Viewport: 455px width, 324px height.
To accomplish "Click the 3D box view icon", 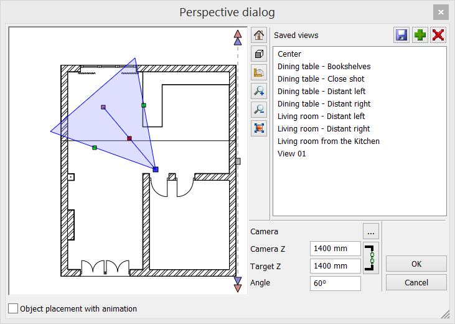I will (259, 54).
